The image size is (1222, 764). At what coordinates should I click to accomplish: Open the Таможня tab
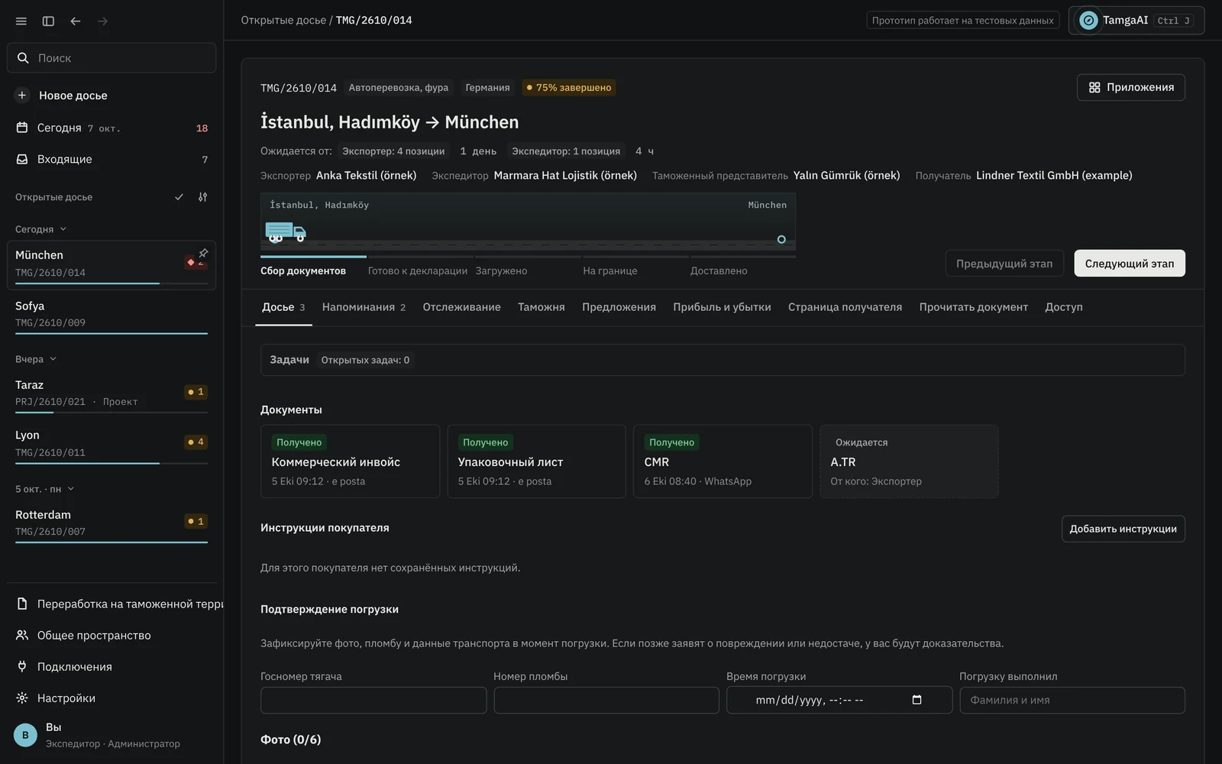click(x=541, y=307)
